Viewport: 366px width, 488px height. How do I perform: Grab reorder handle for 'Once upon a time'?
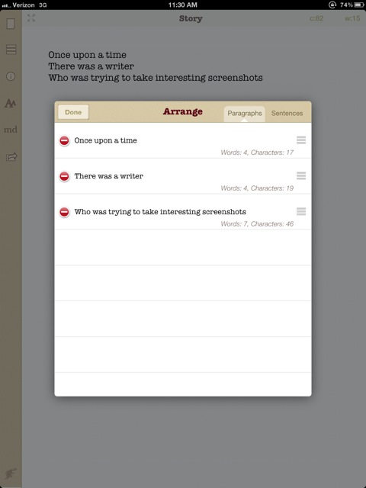(x=301, y=140)
